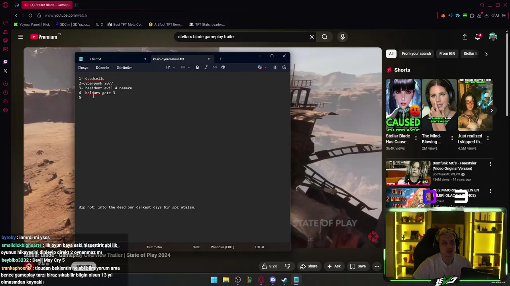510x286 pixels.
Task: Toggle bold formatting in Notepad toolbar
Action: pyautogui.click(x=197, y=68)
